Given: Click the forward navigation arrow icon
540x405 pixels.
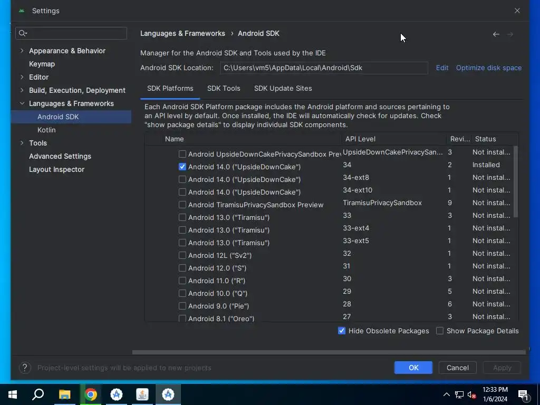Looking at the screenshot, I should pyautogui.click(x=510, y=34).
